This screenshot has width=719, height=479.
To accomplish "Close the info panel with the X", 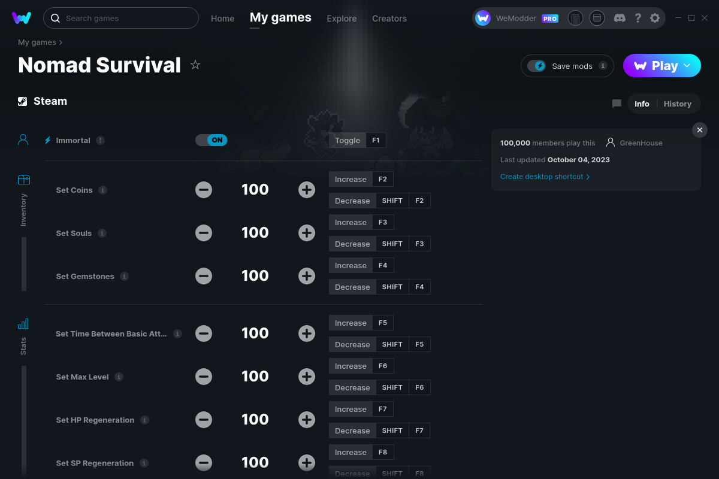I will pos(700,130).
